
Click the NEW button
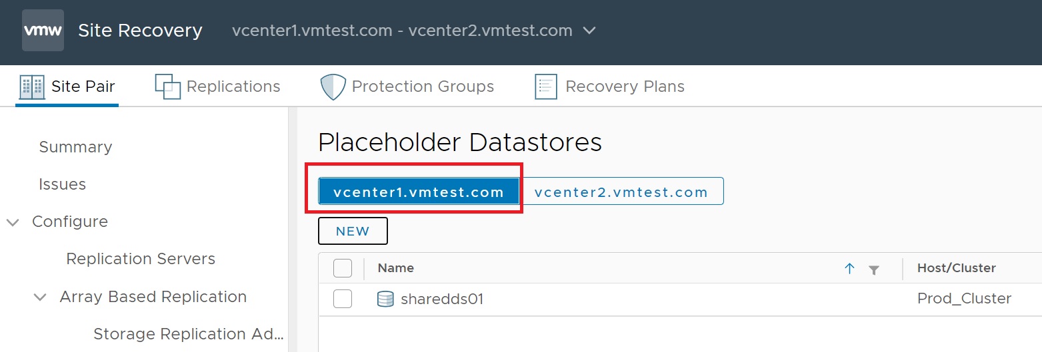(x=353, y=231)
